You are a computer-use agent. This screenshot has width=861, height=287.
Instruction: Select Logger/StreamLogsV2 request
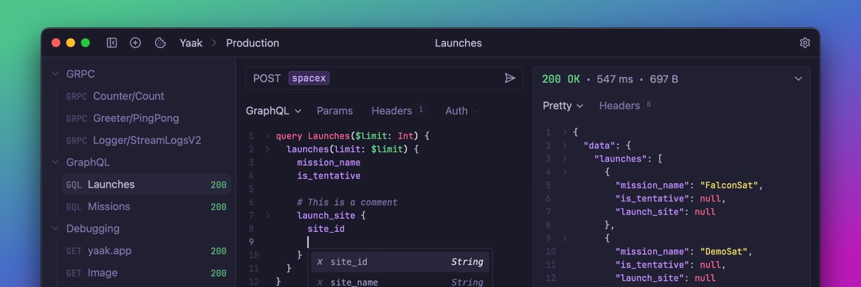146,140
